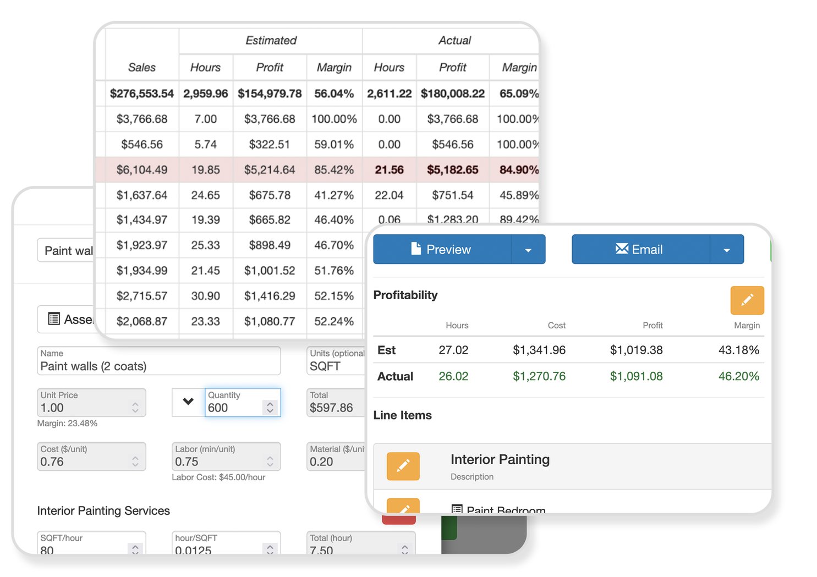This screenshot has width=817, height=577.
Task: Expand the Email dropdown arrow
Action: click(x=727, y=250)
